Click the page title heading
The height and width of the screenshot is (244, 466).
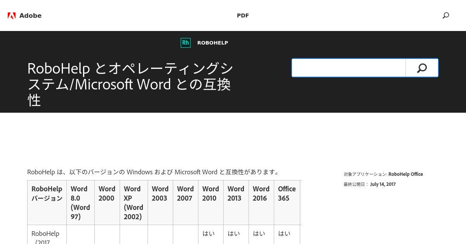(130, 84)
